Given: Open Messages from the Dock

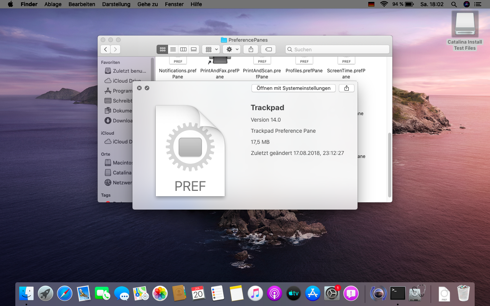Looking at the screenshot, I should click(x=122, y=293).
